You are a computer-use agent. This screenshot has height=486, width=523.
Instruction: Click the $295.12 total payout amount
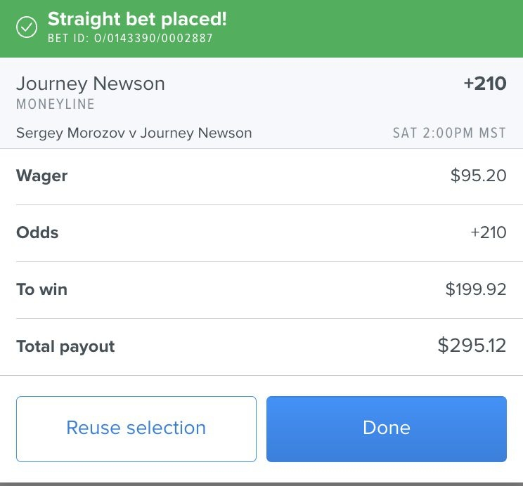coord(472,346)
